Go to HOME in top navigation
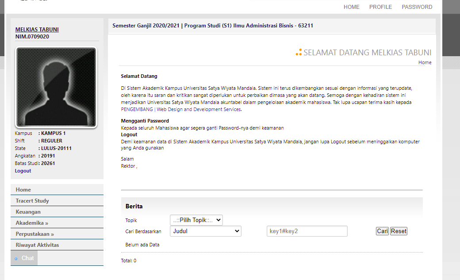460x280 pixels. 351,7
